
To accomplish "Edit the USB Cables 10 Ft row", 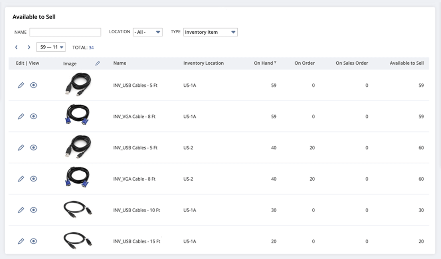I will (x=21, y=210).
